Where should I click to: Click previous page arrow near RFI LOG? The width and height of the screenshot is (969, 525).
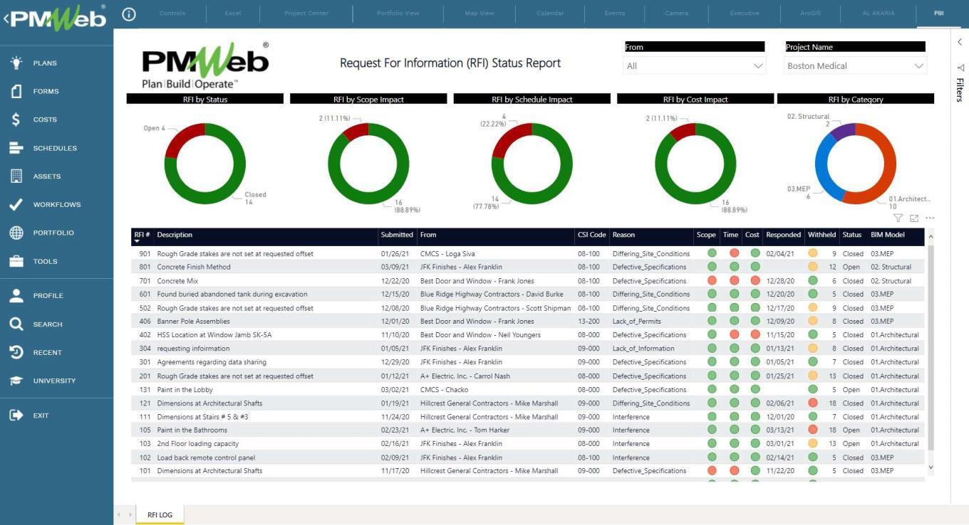tap(120, 514)
